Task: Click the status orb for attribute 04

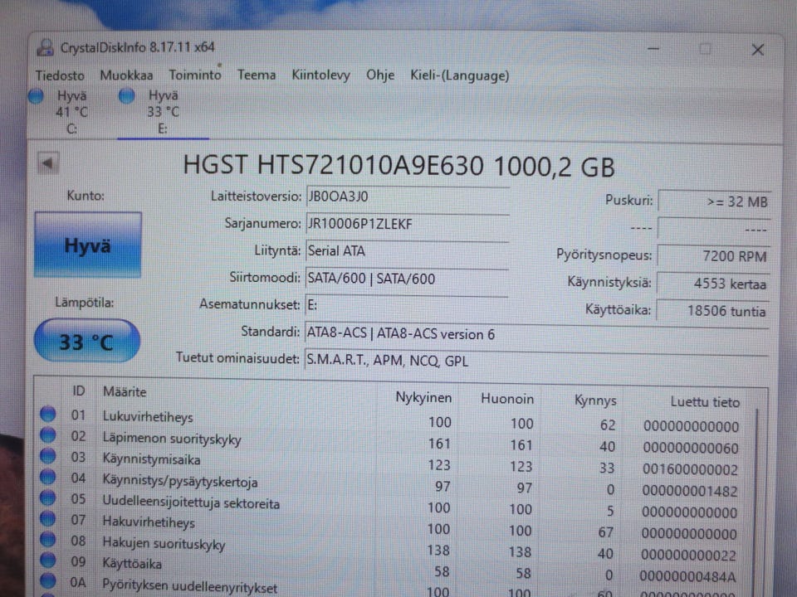Action: click(48, 477)
